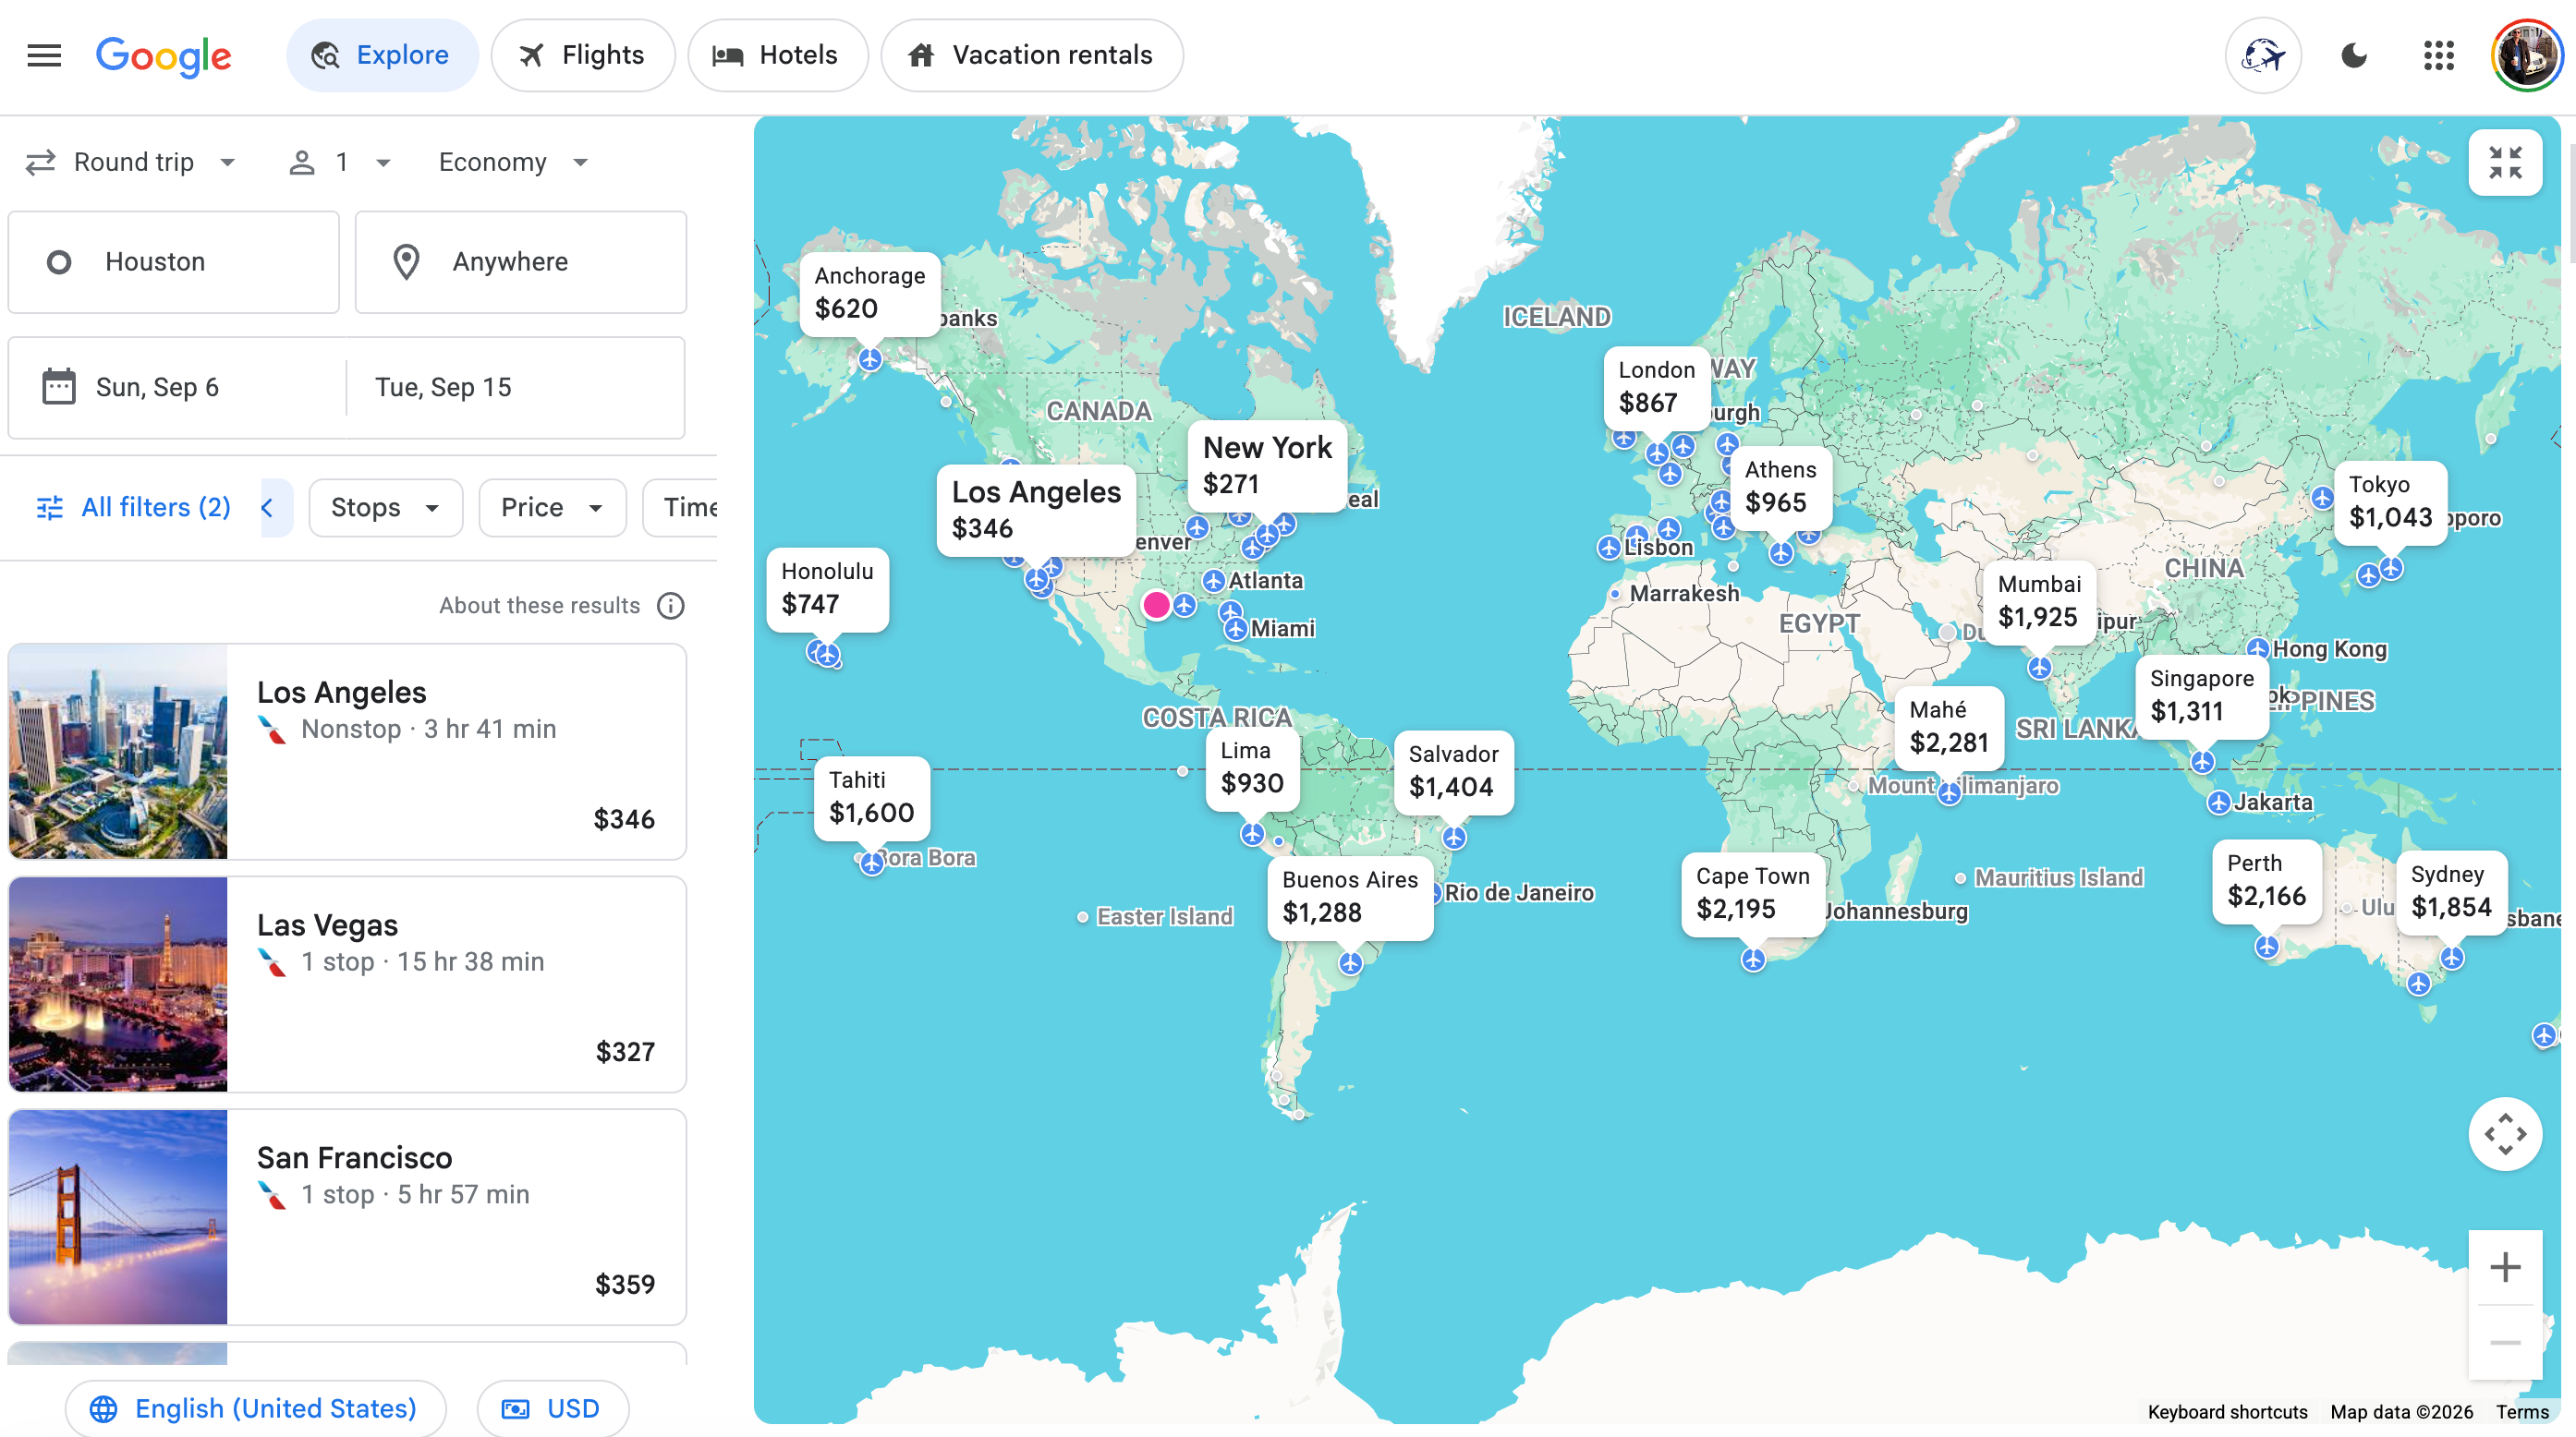Click the Atlanta airport pin on the map
This screenshot has width=2576, height=1437.
pos(1214,581)
